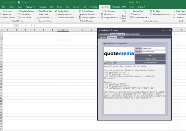
Task: Enable the 5 Mins Refresh checkbox
Action: pos(19,18)
